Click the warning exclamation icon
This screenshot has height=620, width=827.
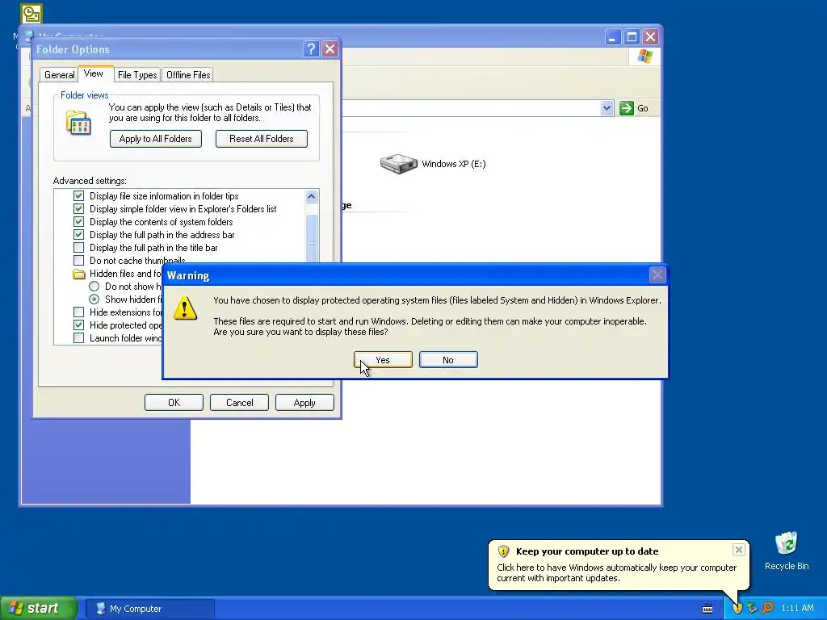185,308
